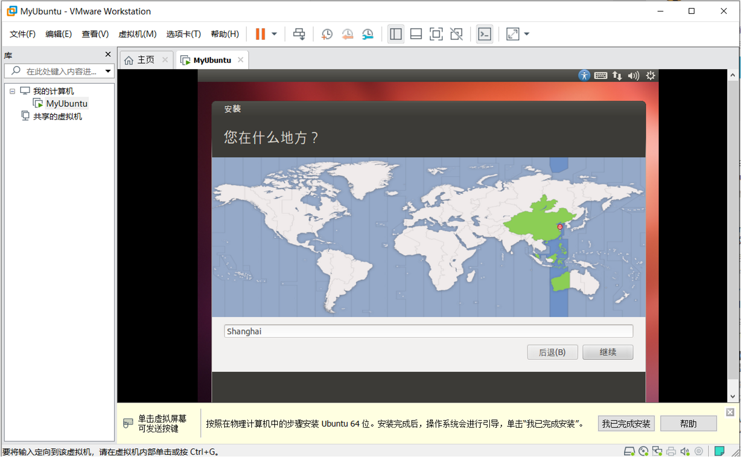Viewport: 741px width, 457px height.
Task: Open the 虚拟机(M) menu
Action: click(137, 34)
